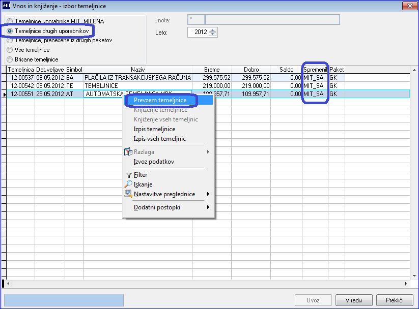
Task: Confirm with the V redu button
Action: (354, 300)
